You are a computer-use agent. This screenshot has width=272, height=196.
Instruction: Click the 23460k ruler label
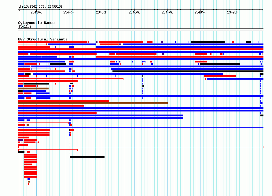(134, 12)
